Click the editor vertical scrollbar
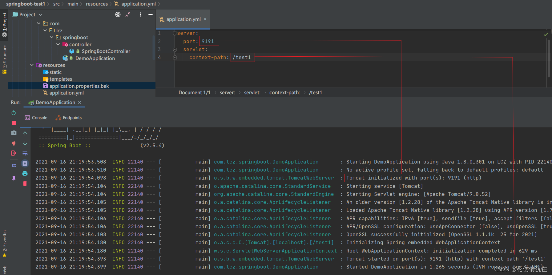This screenshot has width=552, height=275. 549,59
